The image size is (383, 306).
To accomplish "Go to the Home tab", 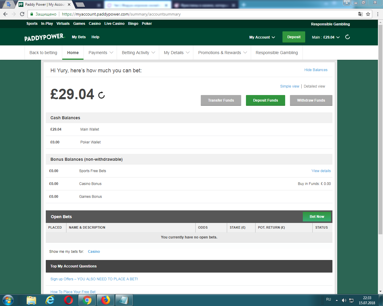I will pyautogui.click(x=73, y=53).
